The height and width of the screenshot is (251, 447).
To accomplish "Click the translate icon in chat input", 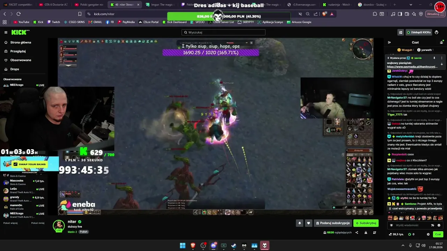I will tap(433, 225).
